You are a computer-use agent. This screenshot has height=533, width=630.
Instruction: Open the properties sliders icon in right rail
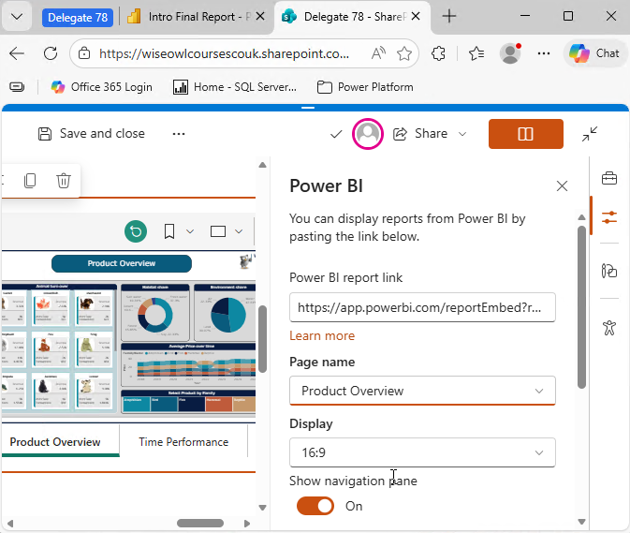tap(609, 217)
